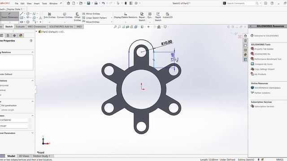Open Property Tab Builder link
The height and width of the screenshot is (161, 287).
point(264,49)
